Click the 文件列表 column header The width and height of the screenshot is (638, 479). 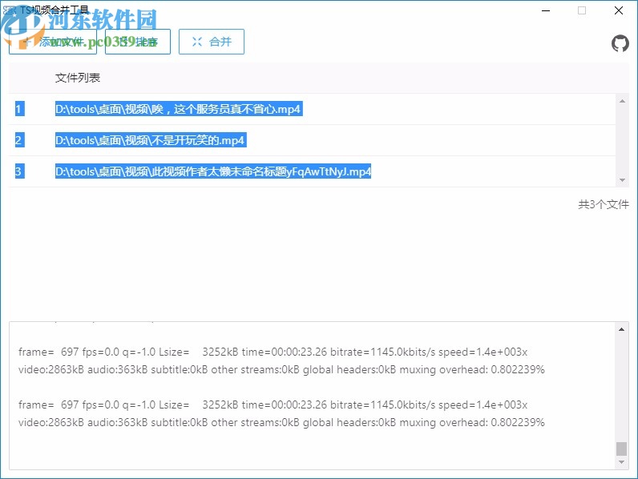click(x=77, y=78)
